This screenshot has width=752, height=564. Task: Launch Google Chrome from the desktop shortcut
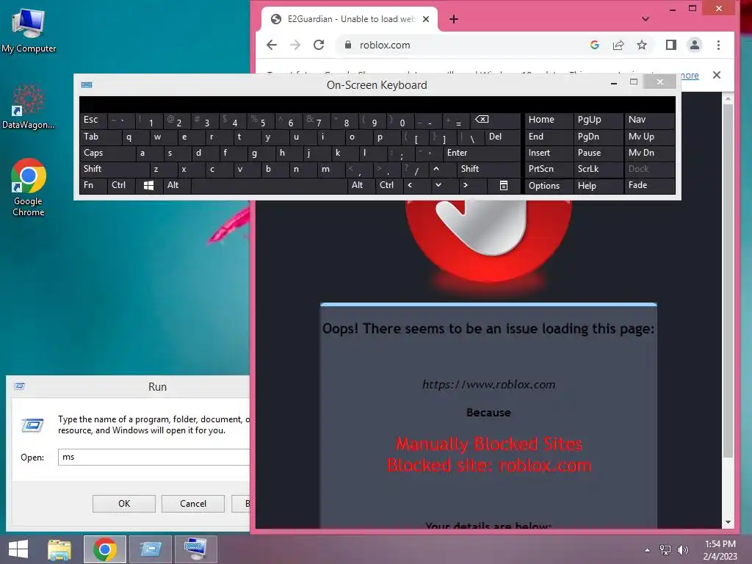click(29, 187)
